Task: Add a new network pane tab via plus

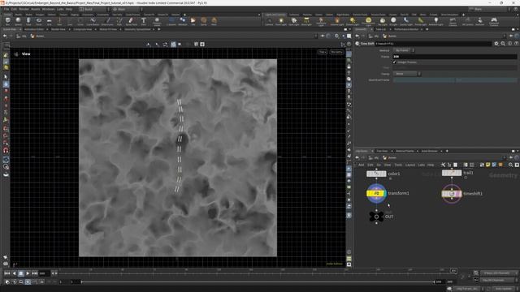Action: (x=447, y=151)
